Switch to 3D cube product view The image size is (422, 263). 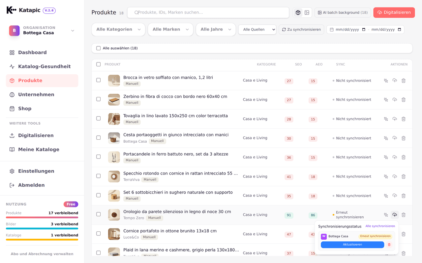tap(298, 12)
